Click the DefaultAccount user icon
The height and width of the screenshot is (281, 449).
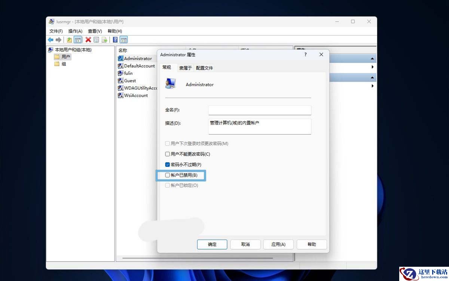(x=120, y=66)
